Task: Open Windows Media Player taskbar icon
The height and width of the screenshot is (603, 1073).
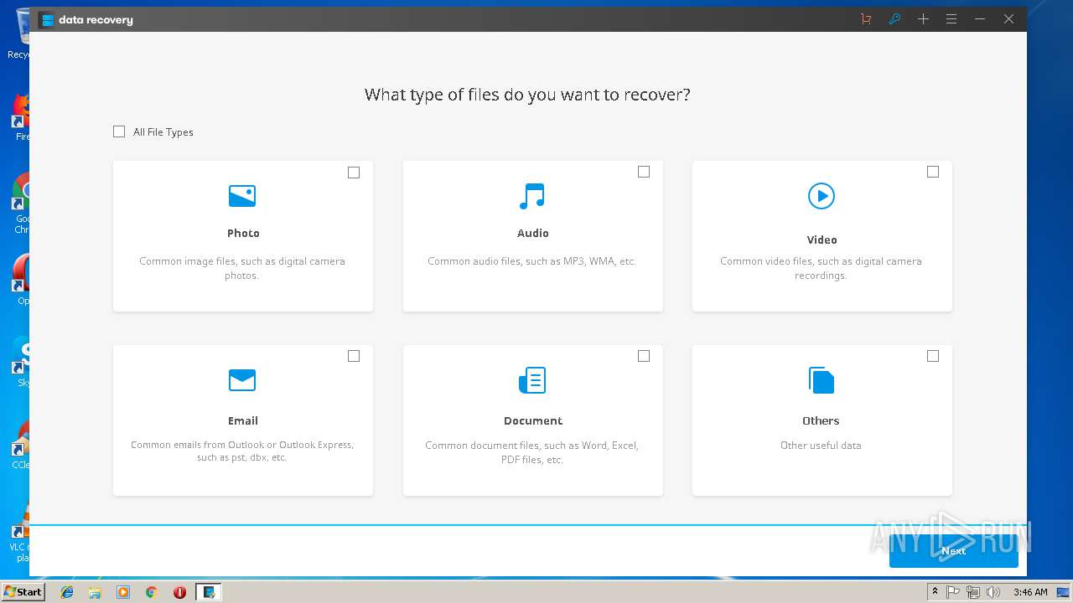Action: click(x=123, y=592)
